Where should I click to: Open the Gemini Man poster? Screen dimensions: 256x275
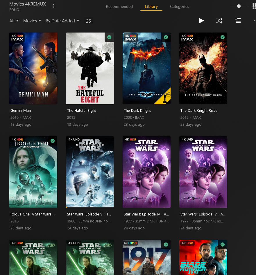33,69
